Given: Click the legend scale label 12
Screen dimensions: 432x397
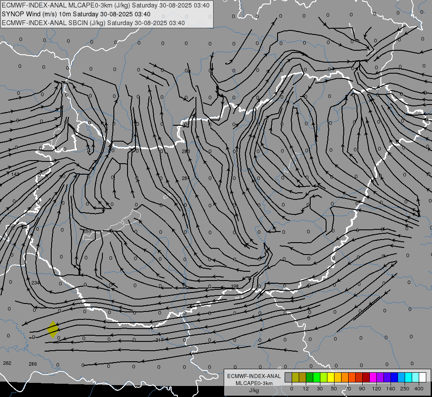Looking at the screenshot, I should pos(306,389).
